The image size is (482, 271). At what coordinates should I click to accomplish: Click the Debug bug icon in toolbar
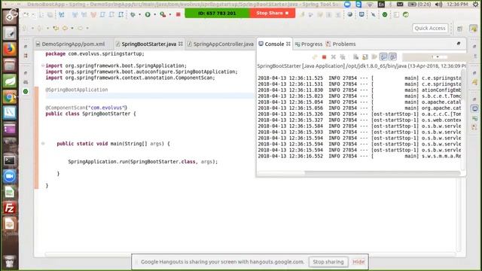coord(133,14)
